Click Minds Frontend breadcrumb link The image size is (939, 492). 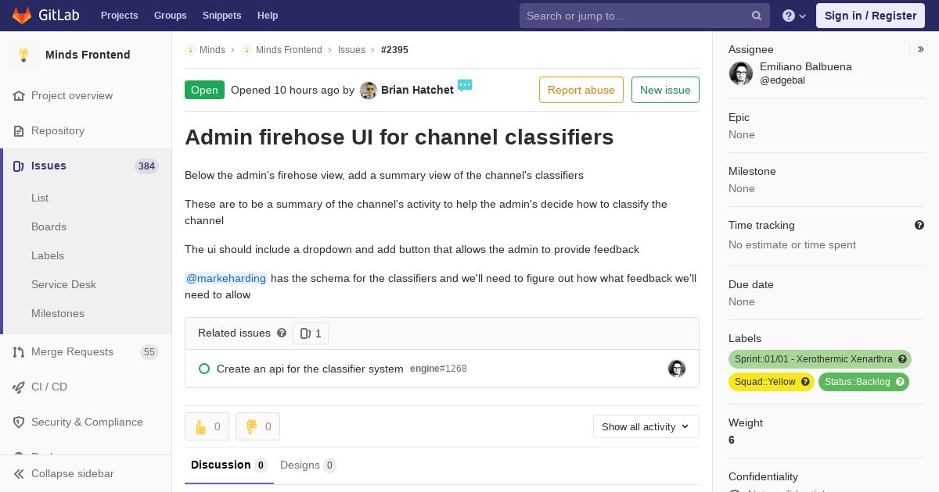pyautogui.click(x=289, y=49)
